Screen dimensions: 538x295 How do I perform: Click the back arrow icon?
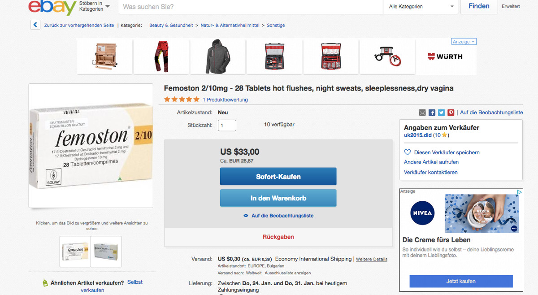35,25
